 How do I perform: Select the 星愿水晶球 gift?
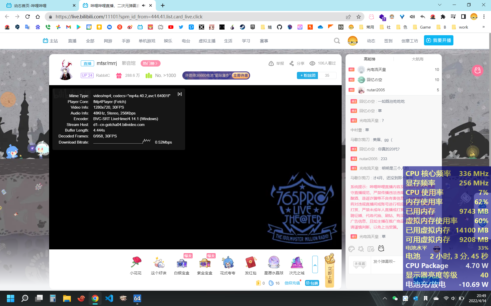[x=274, y=266]
